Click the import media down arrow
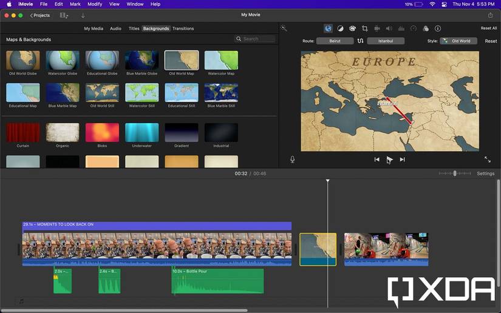 (x=83, y=15)
